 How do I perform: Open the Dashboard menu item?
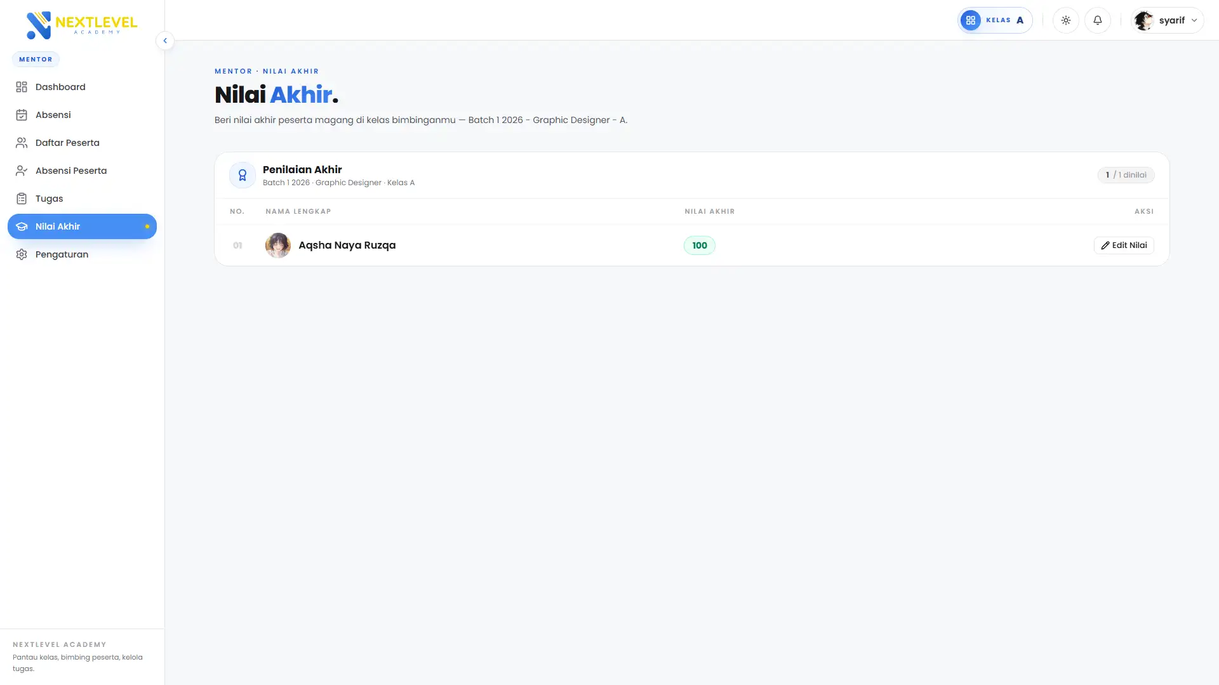pos(82,87)
